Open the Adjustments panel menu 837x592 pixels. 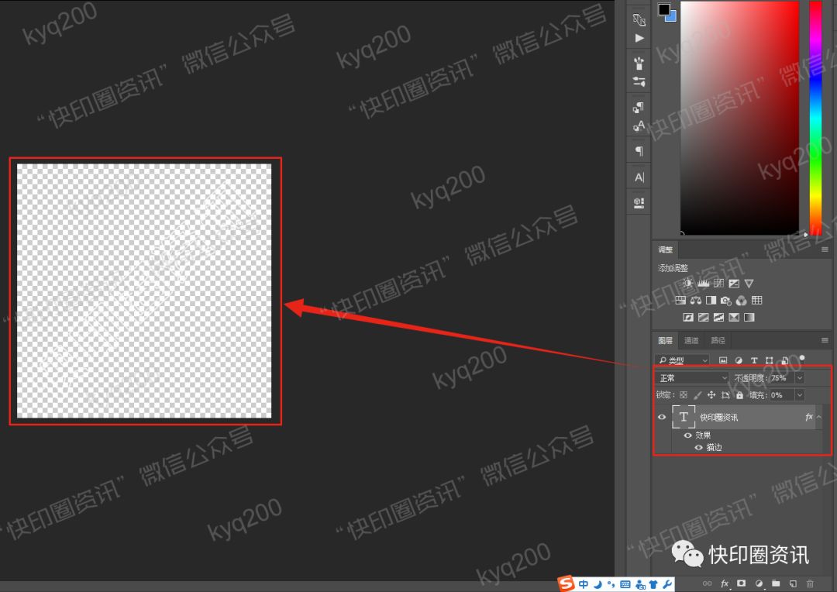pos(825,250)
